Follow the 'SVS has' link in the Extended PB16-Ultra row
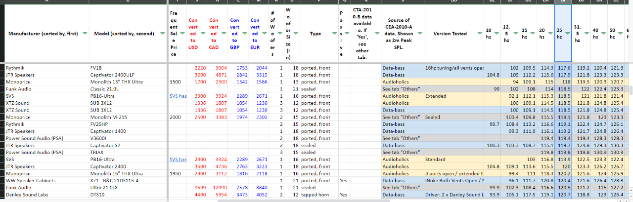 click(x=178, y=96)
